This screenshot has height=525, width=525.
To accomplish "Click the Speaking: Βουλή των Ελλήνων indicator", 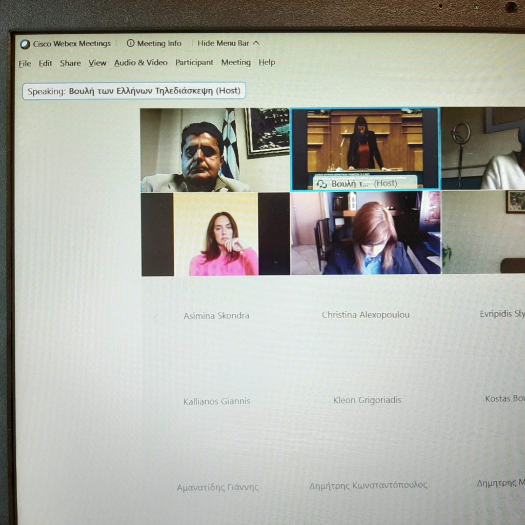I will pyautogui.click(x=134, y=91).
